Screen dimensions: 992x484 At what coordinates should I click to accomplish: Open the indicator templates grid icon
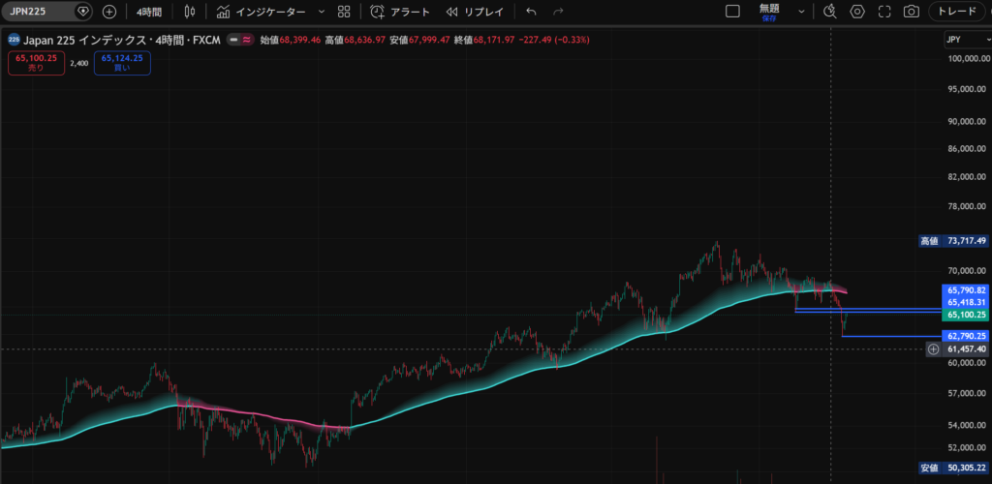344,12
